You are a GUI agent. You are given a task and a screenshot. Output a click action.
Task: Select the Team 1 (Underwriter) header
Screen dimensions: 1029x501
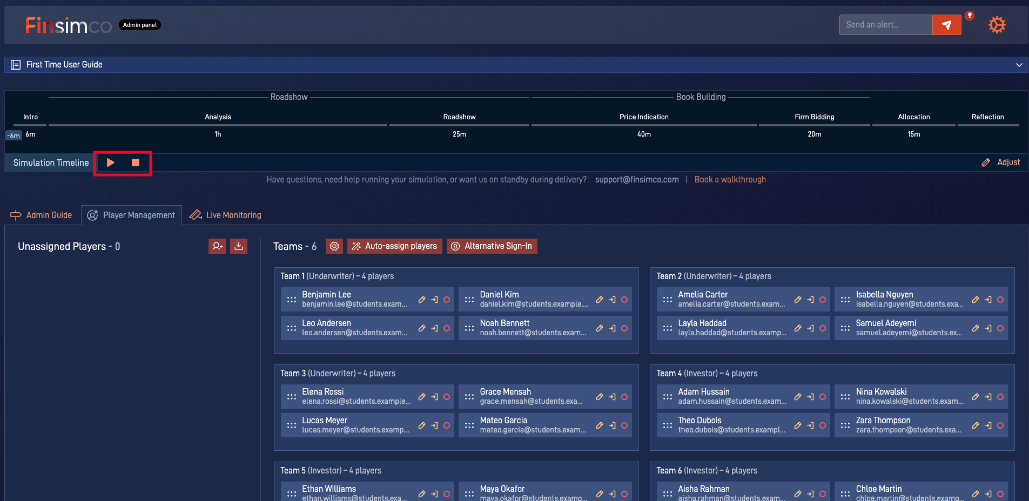pos(337,276)
